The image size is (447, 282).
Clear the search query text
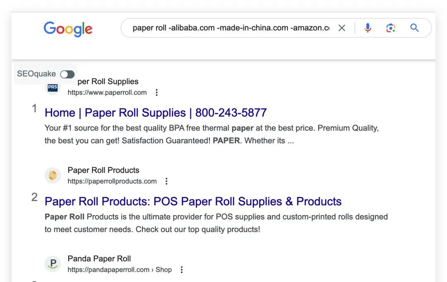(342, 28)
